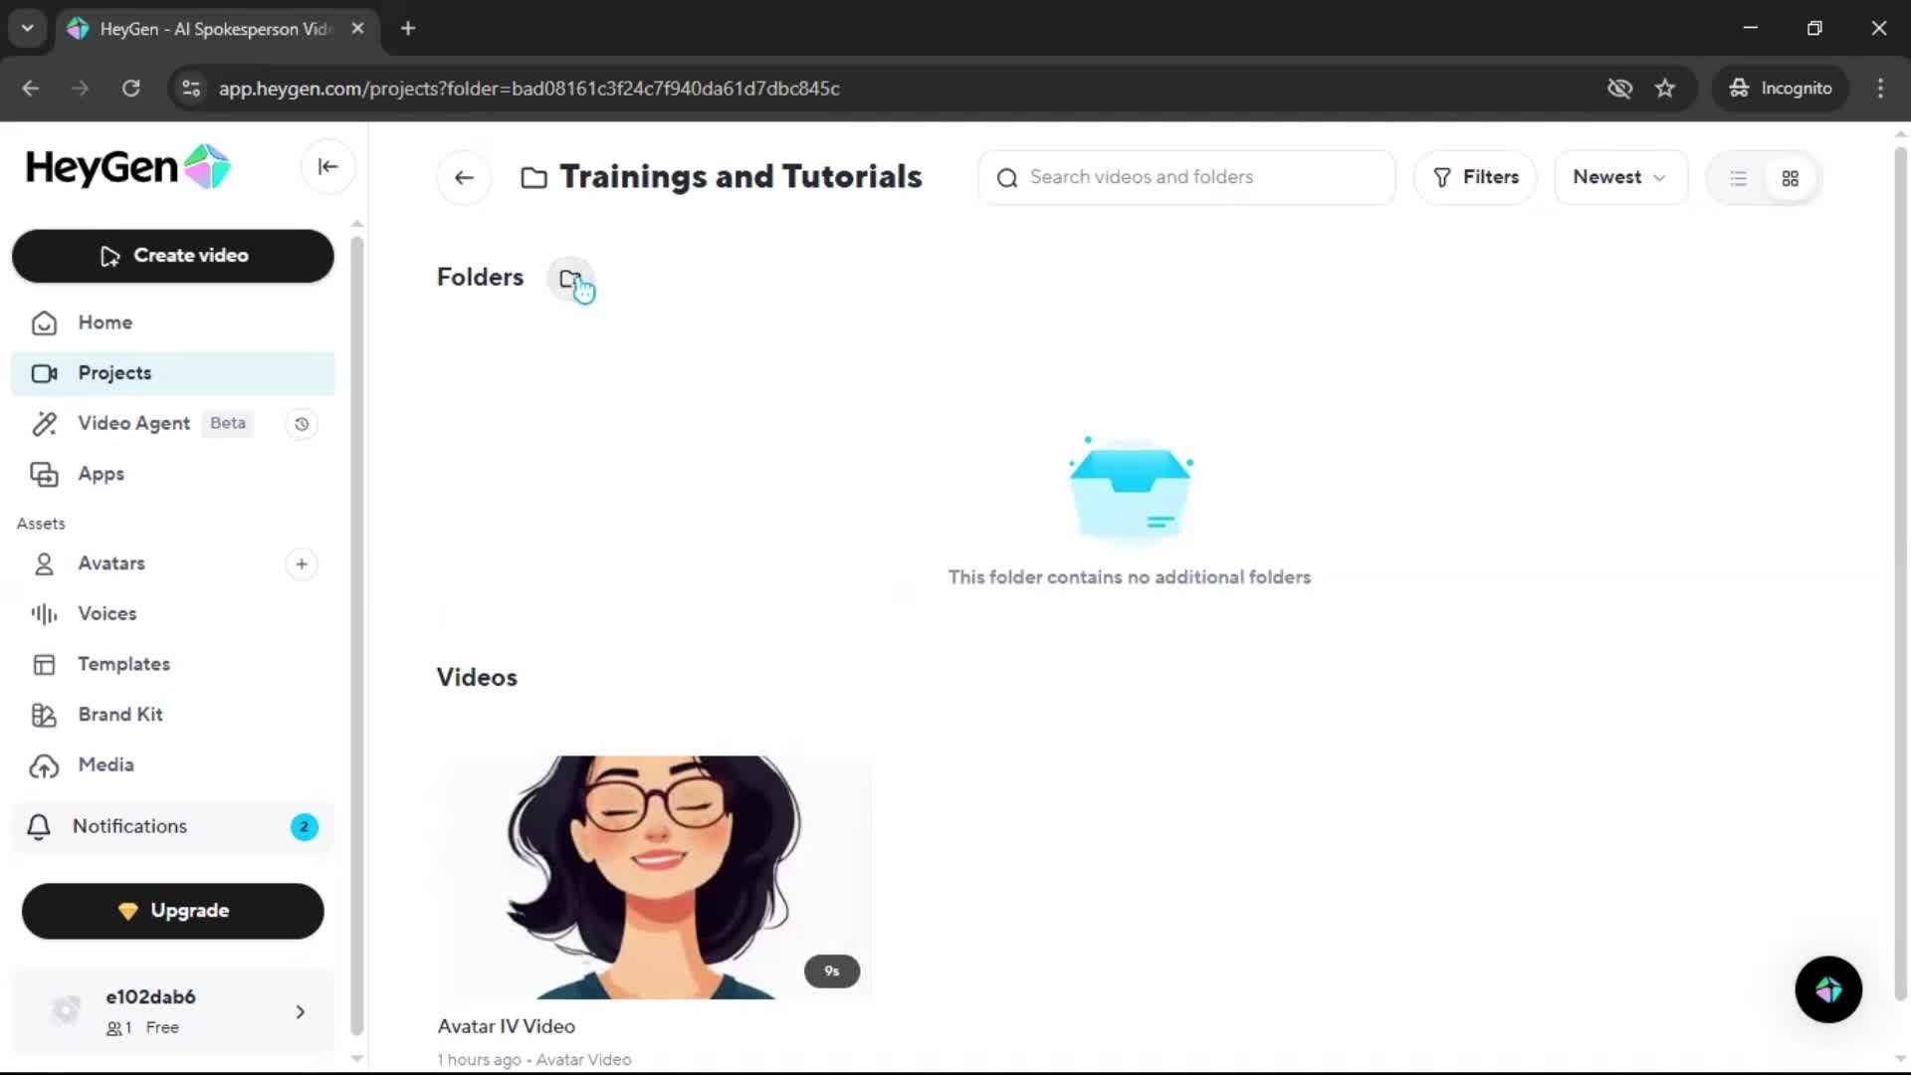
Task: Open Video Agent history clock icon
Action: (302, 424)
